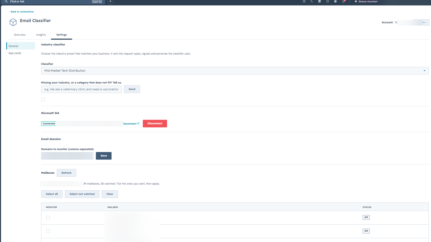This screenshot has height=242, width=431.
Task: Click the second mailbox Off status badge
Action: point(366,231)
